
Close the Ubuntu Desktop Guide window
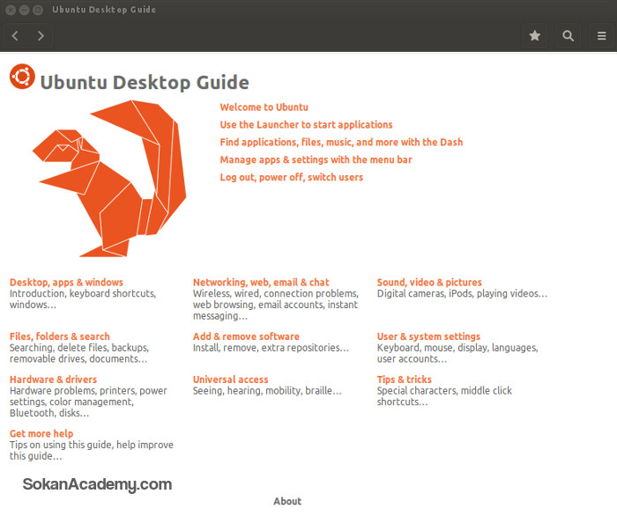tap(11, 10)
